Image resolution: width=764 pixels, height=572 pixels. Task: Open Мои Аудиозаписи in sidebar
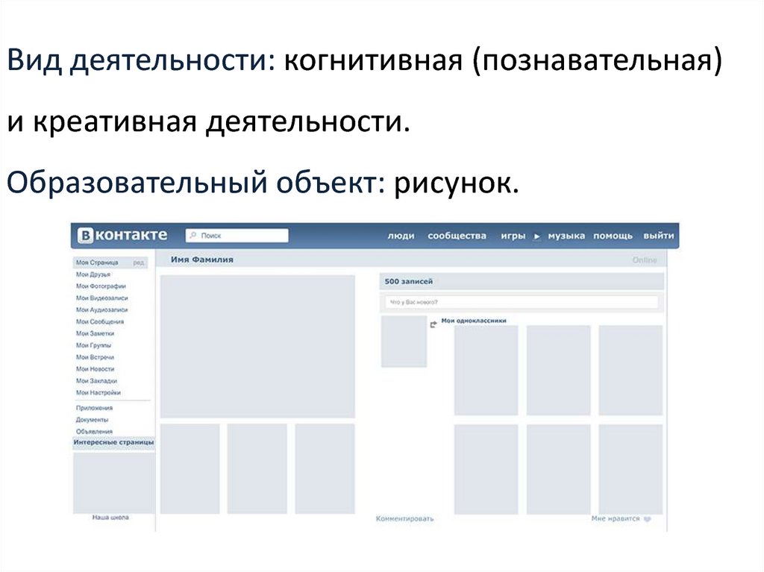tap(101, 309)
